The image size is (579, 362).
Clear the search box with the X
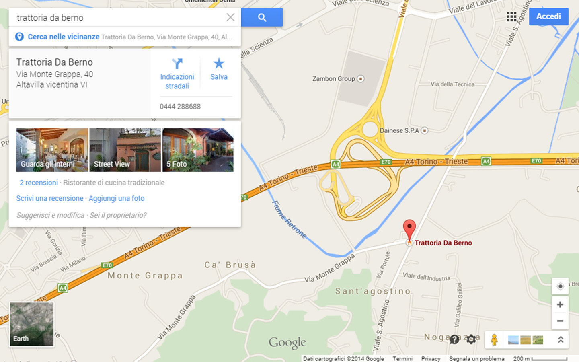(x=230, y=17)
